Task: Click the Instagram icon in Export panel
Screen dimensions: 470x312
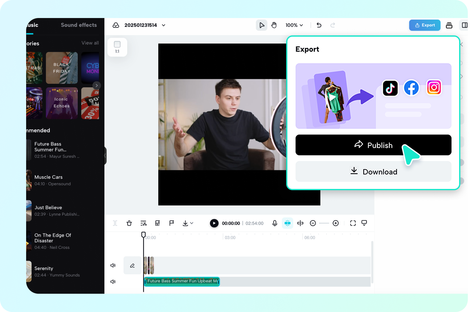Action: click(434, 87)
